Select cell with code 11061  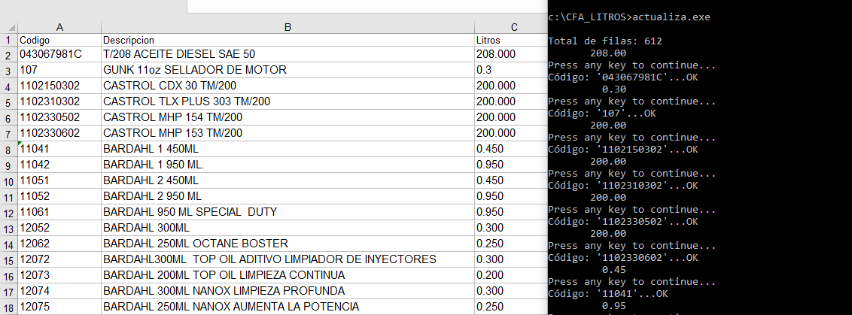[59, 212]
